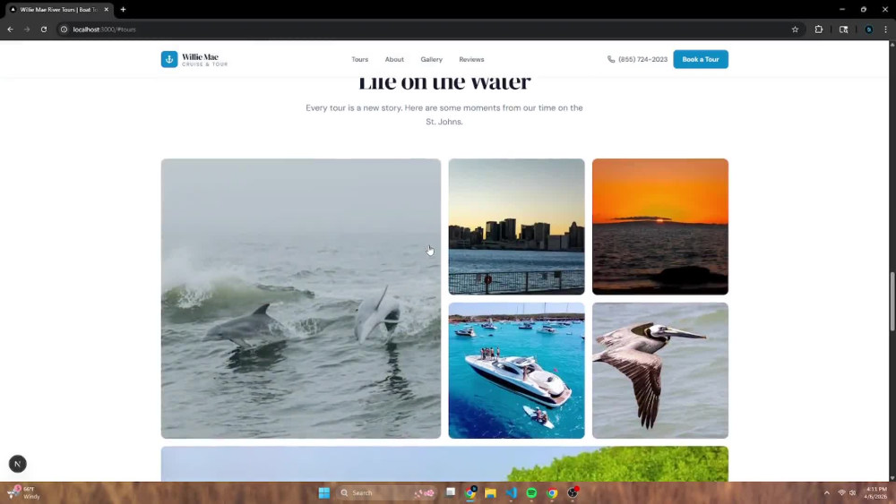Open the Chrome profile avatar
Viewport: 896px width, 504px height.
pyautogui.click(x=868, y=30)
